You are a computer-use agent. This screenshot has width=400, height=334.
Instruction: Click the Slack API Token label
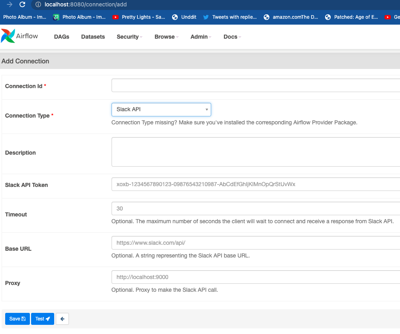point(27,185)
